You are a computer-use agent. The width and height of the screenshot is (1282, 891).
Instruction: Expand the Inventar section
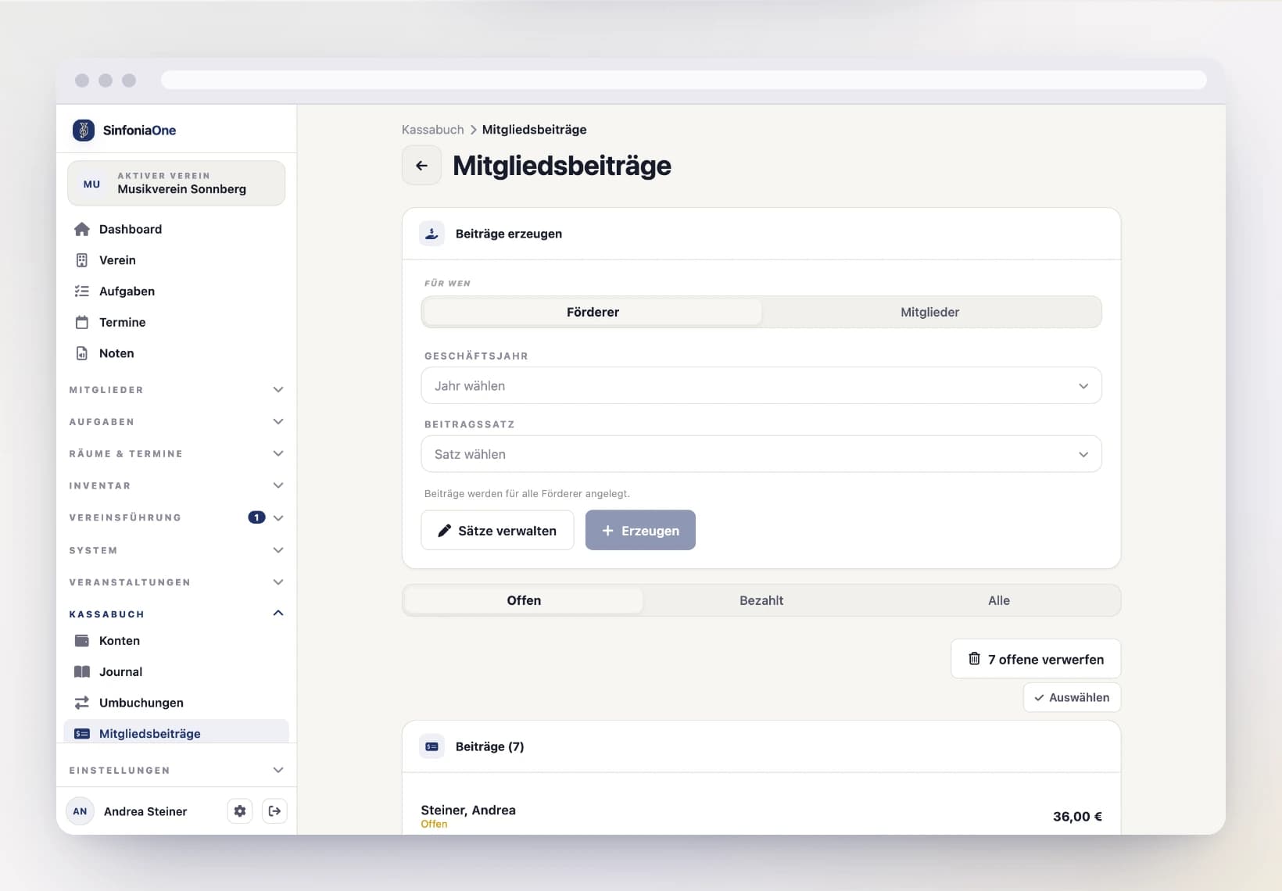coord(176,485)
